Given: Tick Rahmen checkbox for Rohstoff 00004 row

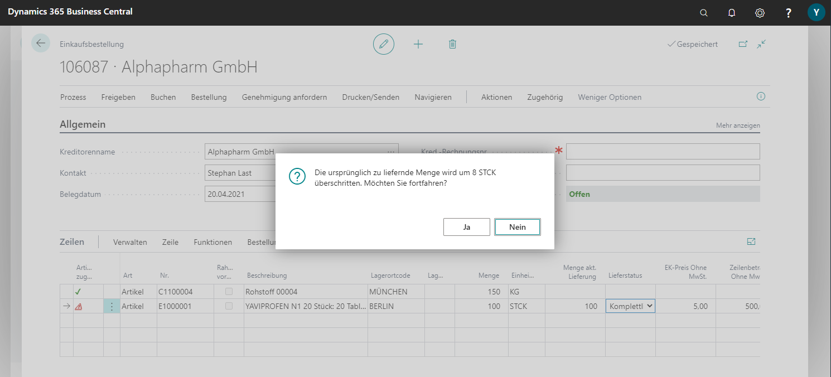Looking at the screenshot, I should 229,292.
